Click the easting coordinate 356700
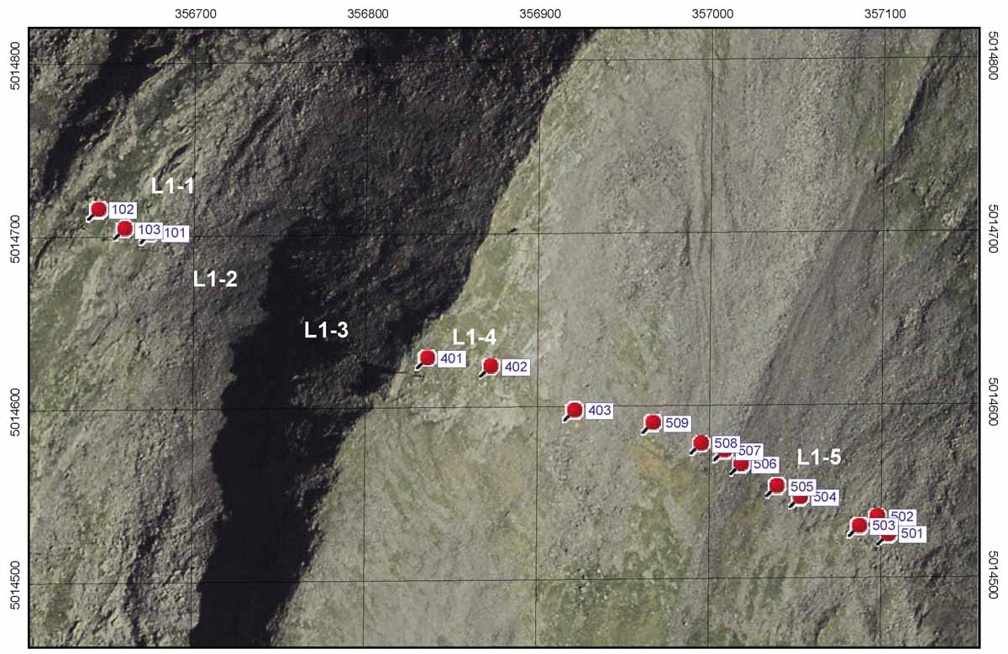 tap(196, 13)
